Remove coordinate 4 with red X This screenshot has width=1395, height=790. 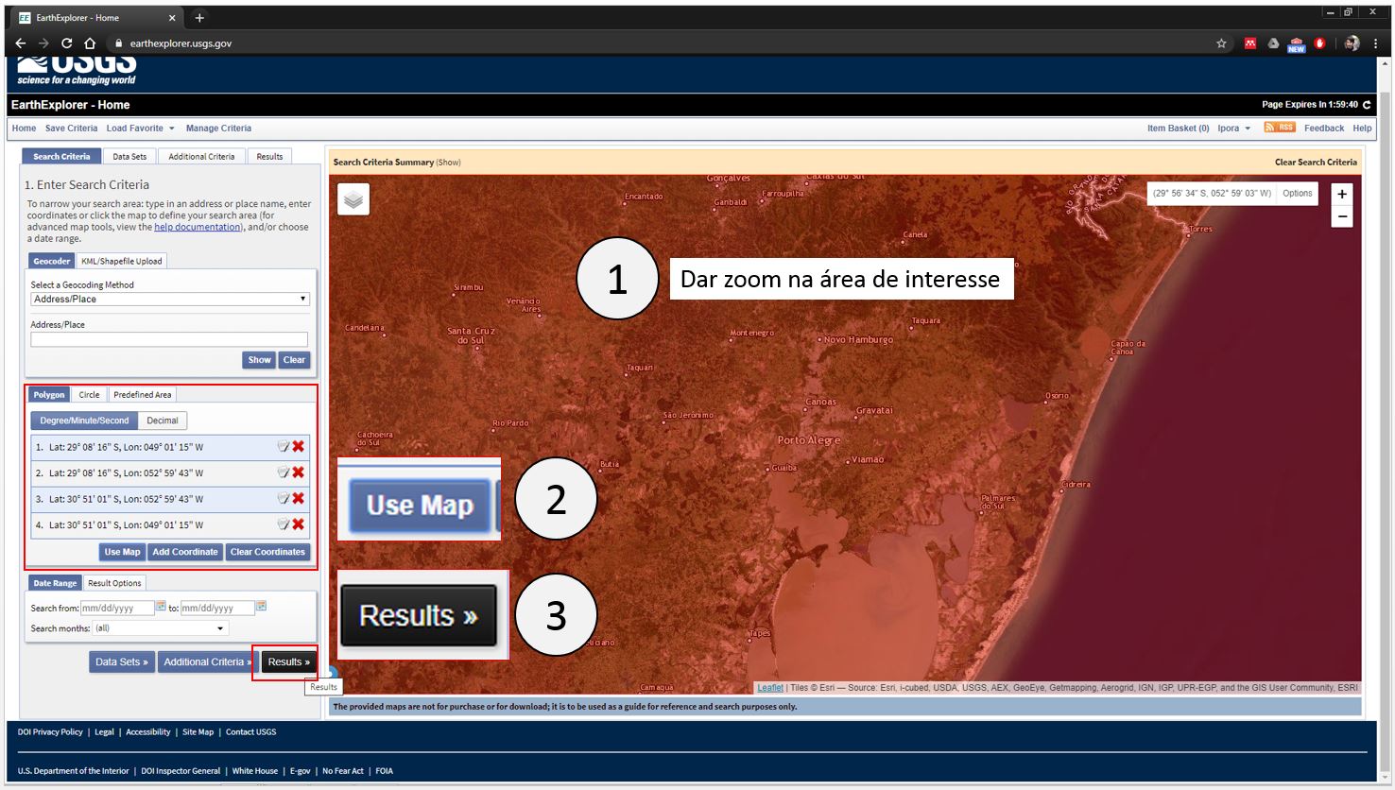(299, 524)
